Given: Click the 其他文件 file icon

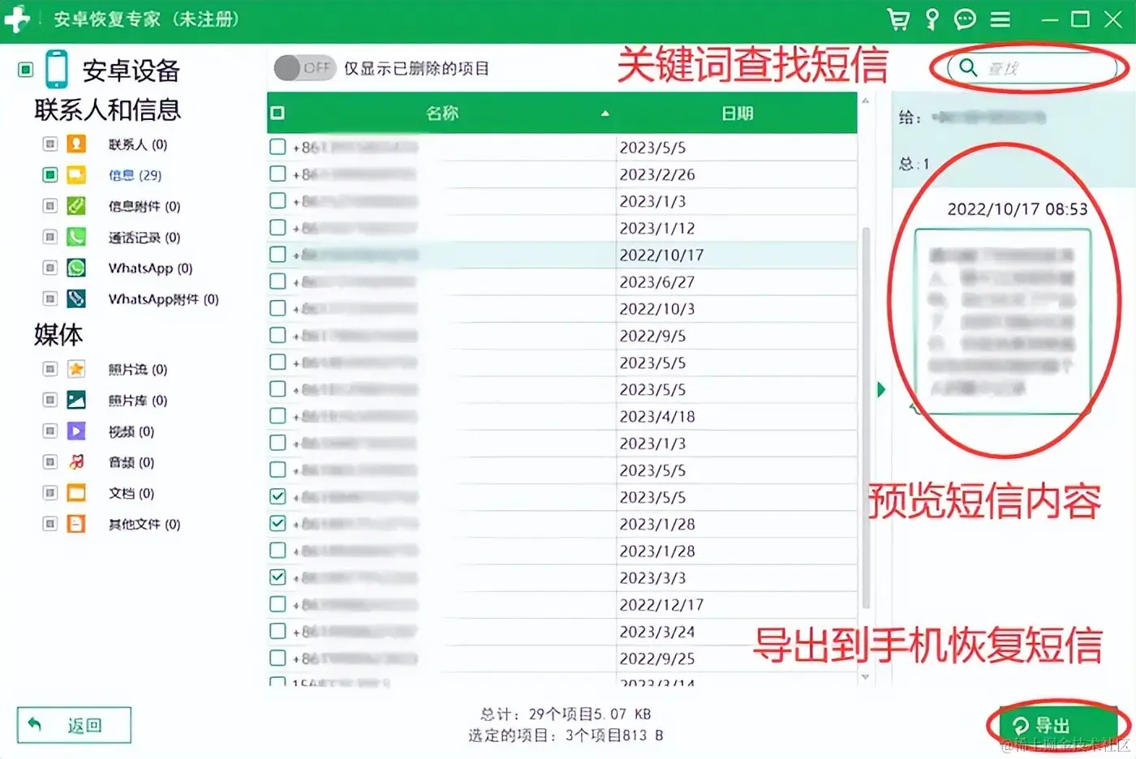Looking at the screenshot, I should point(76,524).
